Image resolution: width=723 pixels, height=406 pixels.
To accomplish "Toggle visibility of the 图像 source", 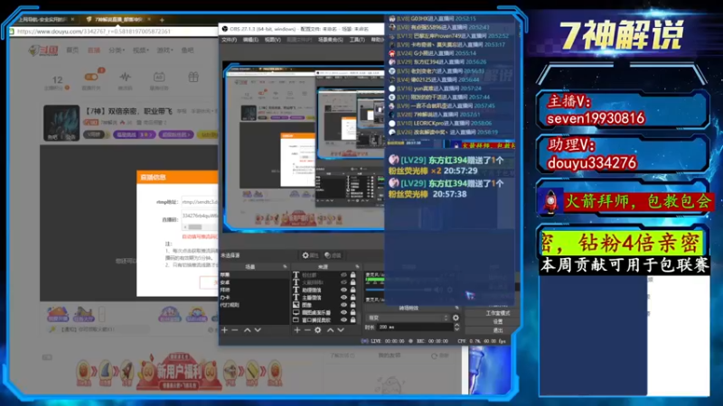I will [343, 305].
